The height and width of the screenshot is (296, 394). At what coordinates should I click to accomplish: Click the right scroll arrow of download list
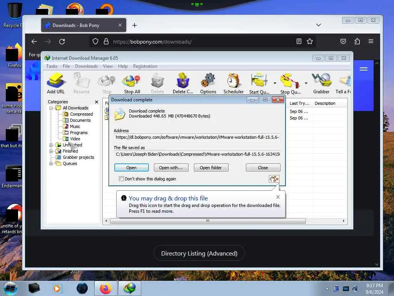coord(344,221)
